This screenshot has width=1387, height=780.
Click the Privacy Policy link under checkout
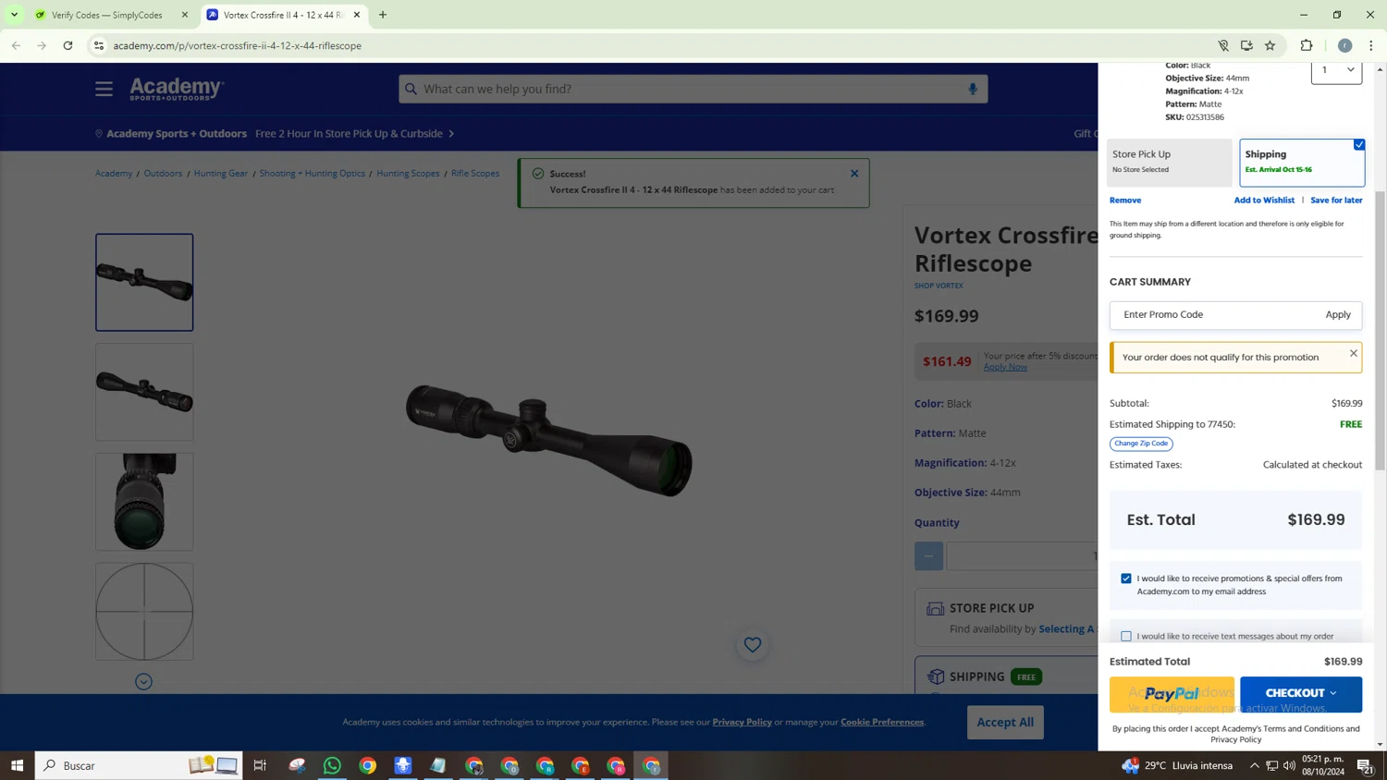[1236, 739]
